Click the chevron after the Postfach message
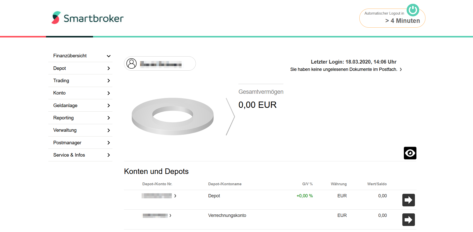 [x=401, y=69]
